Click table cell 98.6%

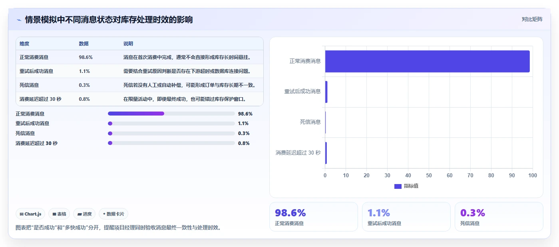click(86, 57)
